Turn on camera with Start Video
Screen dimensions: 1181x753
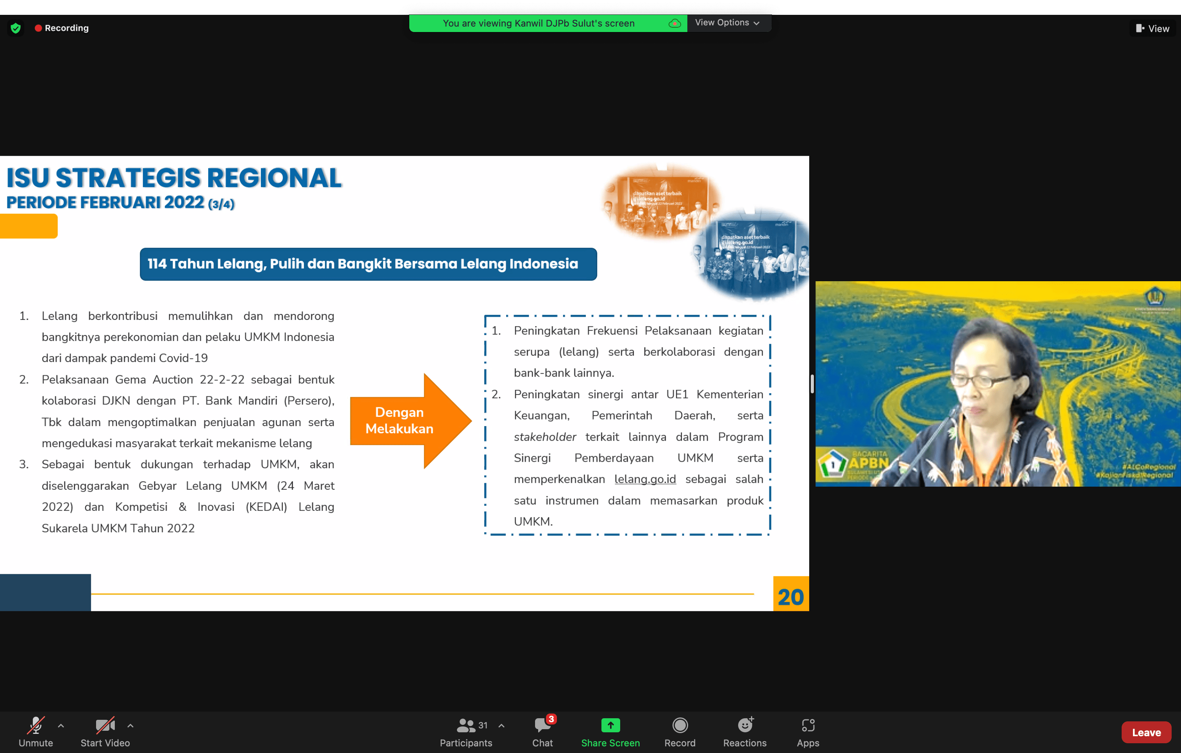point(105,732)
